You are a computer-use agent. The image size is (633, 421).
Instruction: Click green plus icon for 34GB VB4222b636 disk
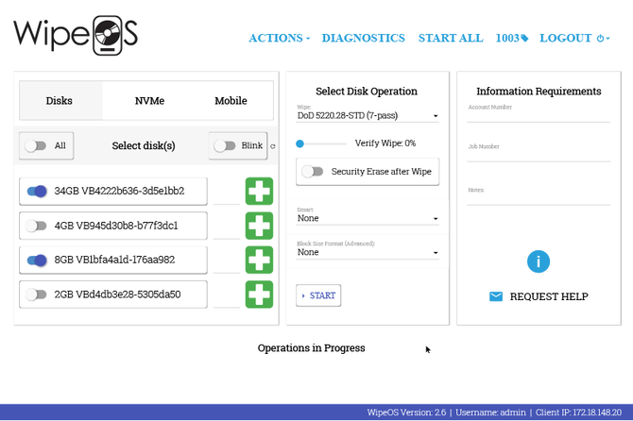[259, 191]
